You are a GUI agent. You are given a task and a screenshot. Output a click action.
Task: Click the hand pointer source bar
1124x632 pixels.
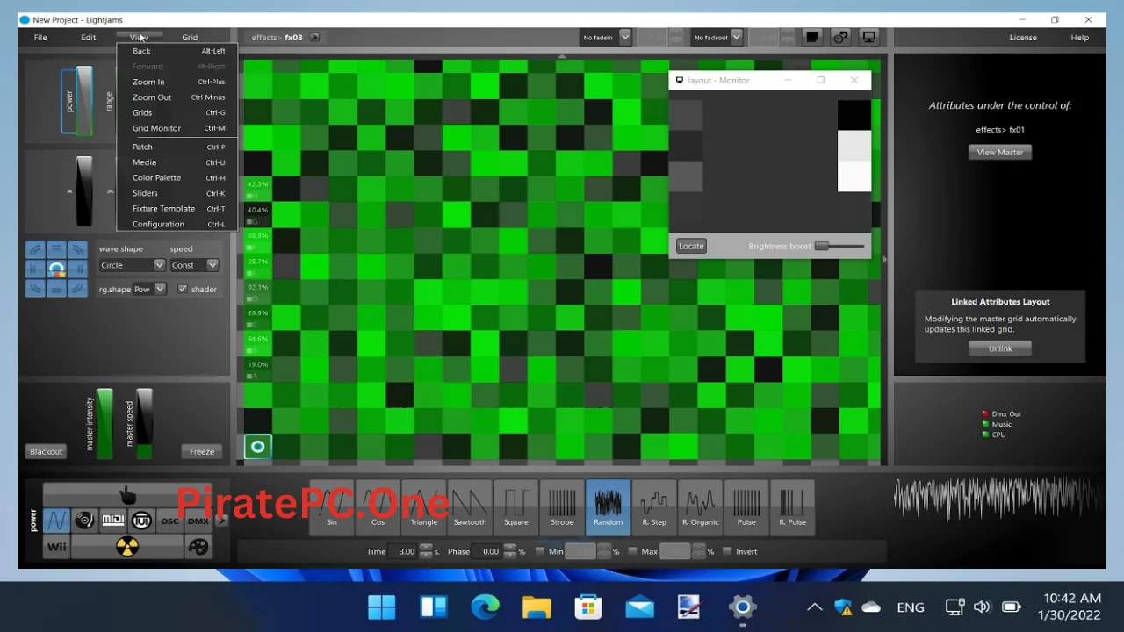[127, 495]
